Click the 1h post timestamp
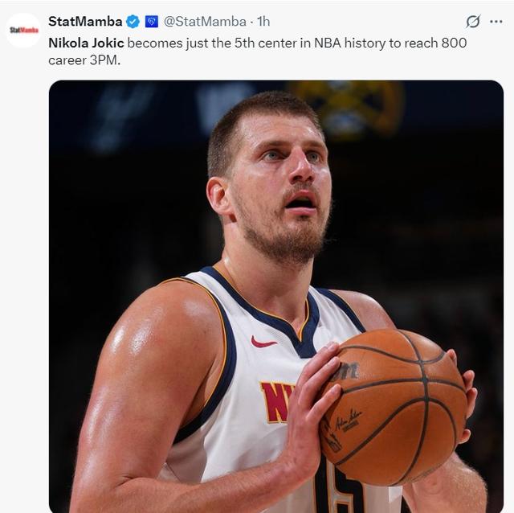The image size is (514, 513). click(263, 22)
